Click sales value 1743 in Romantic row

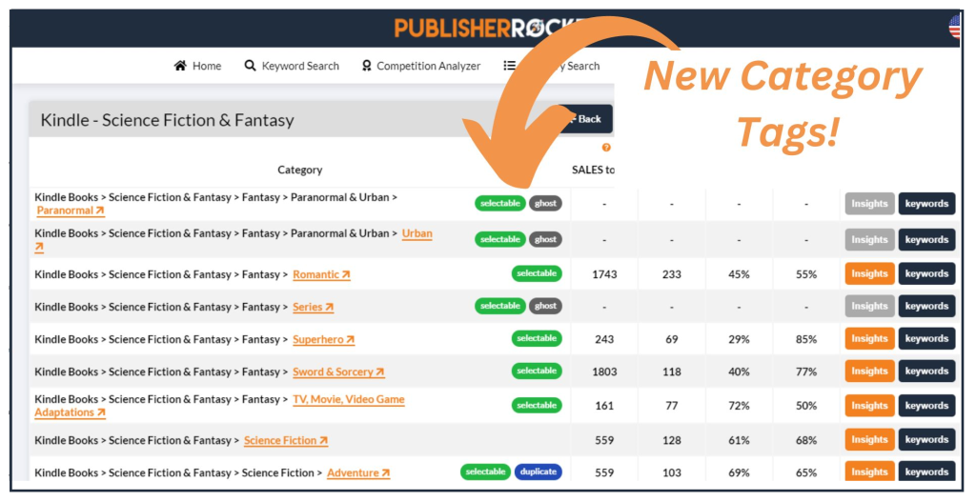(x=604, y=274)
